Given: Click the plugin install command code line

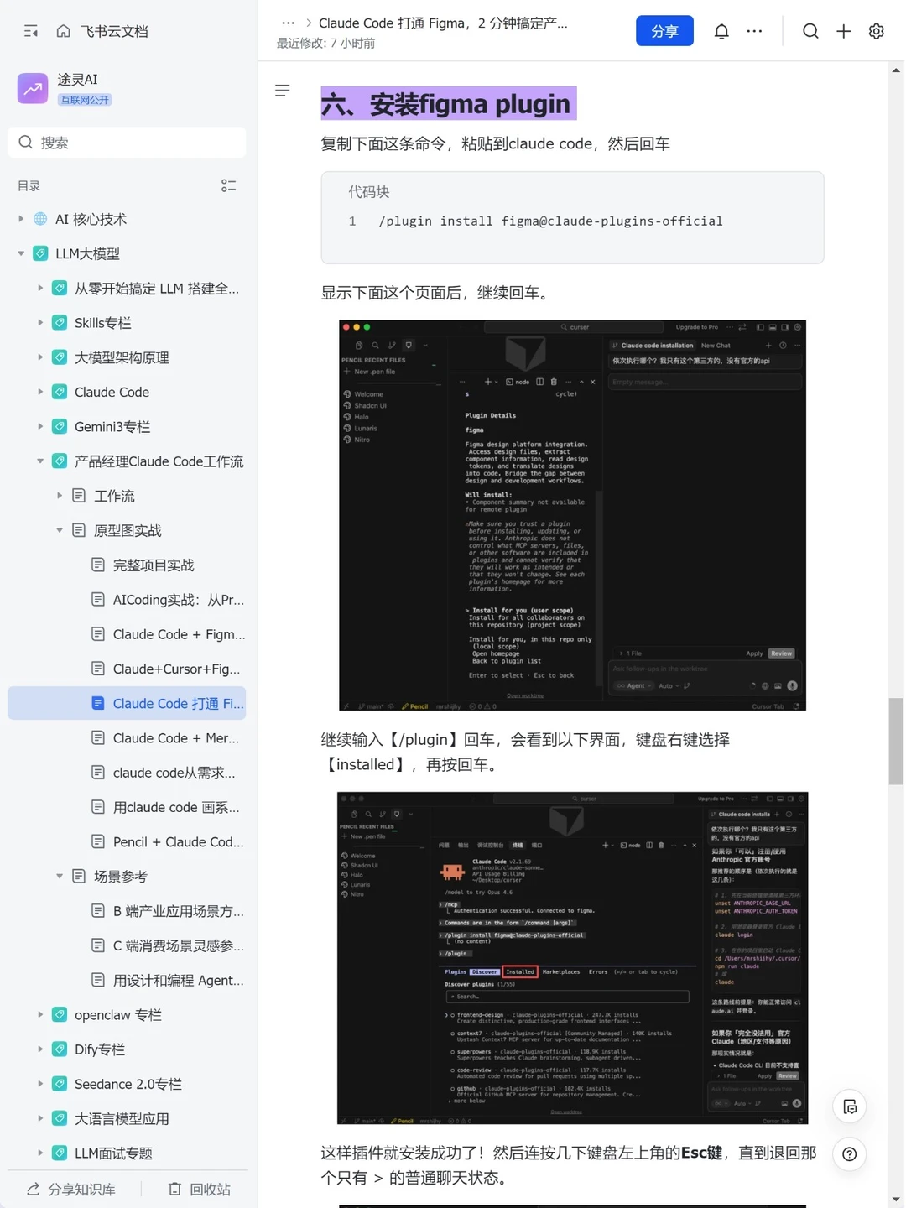Looking at the screenshot, I should click(x=550, y=221).
